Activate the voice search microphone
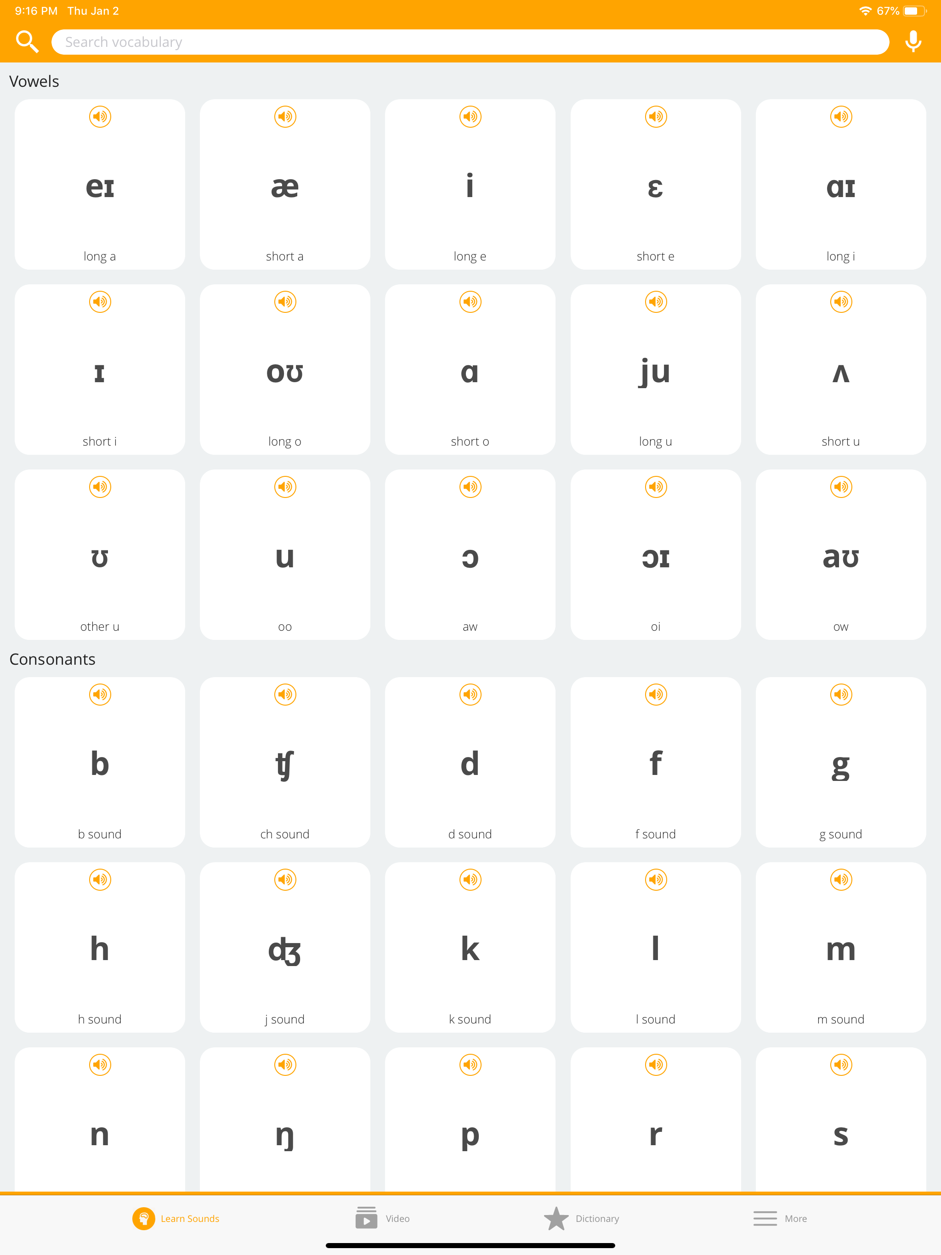 click(913, 41)
